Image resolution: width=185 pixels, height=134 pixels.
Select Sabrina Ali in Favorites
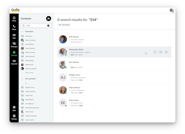29,64
